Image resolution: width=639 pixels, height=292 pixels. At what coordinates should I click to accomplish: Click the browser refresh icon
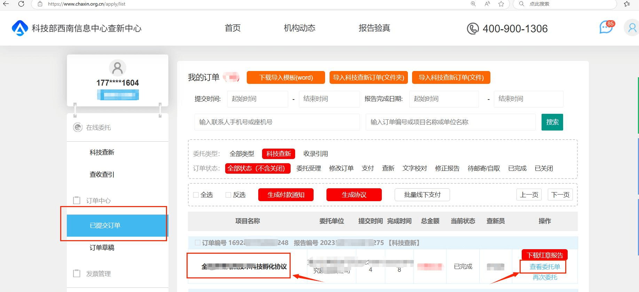[21, 4]
